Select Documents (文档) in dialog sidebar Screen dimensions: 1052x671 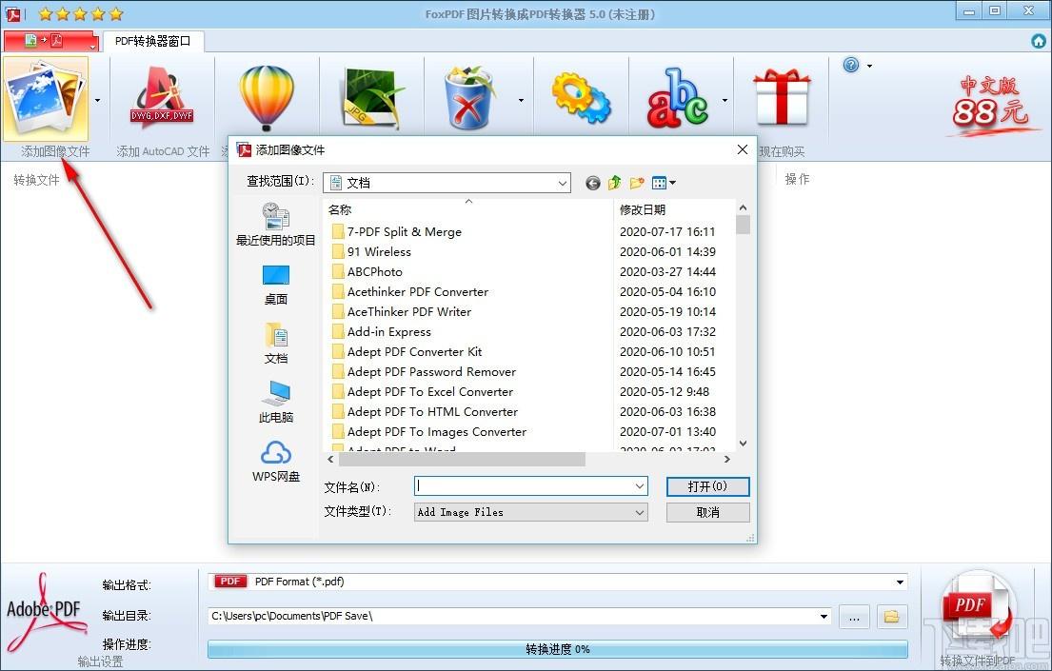[x=276, y=343]
